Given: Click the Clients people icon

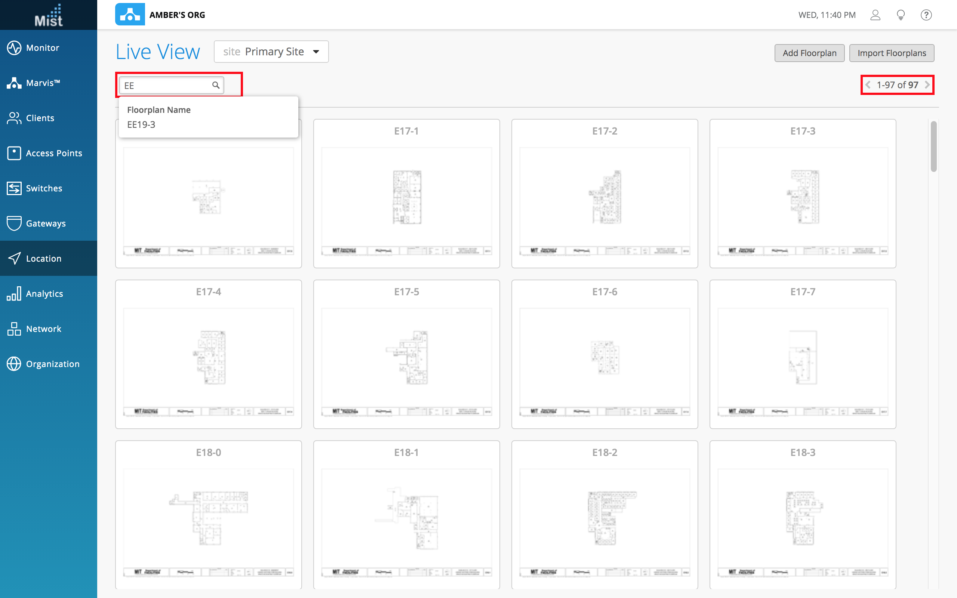Looking at the screenshot, I should tap(14, 118).
